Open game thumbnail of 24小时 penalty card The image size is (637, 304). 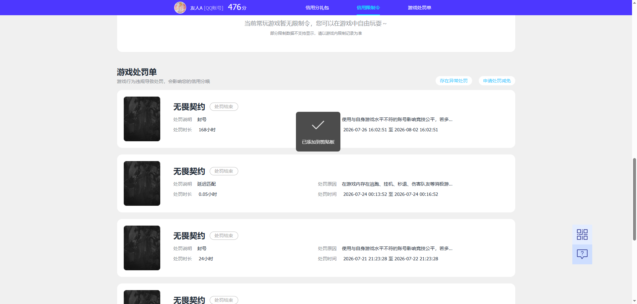coord(142,248)
